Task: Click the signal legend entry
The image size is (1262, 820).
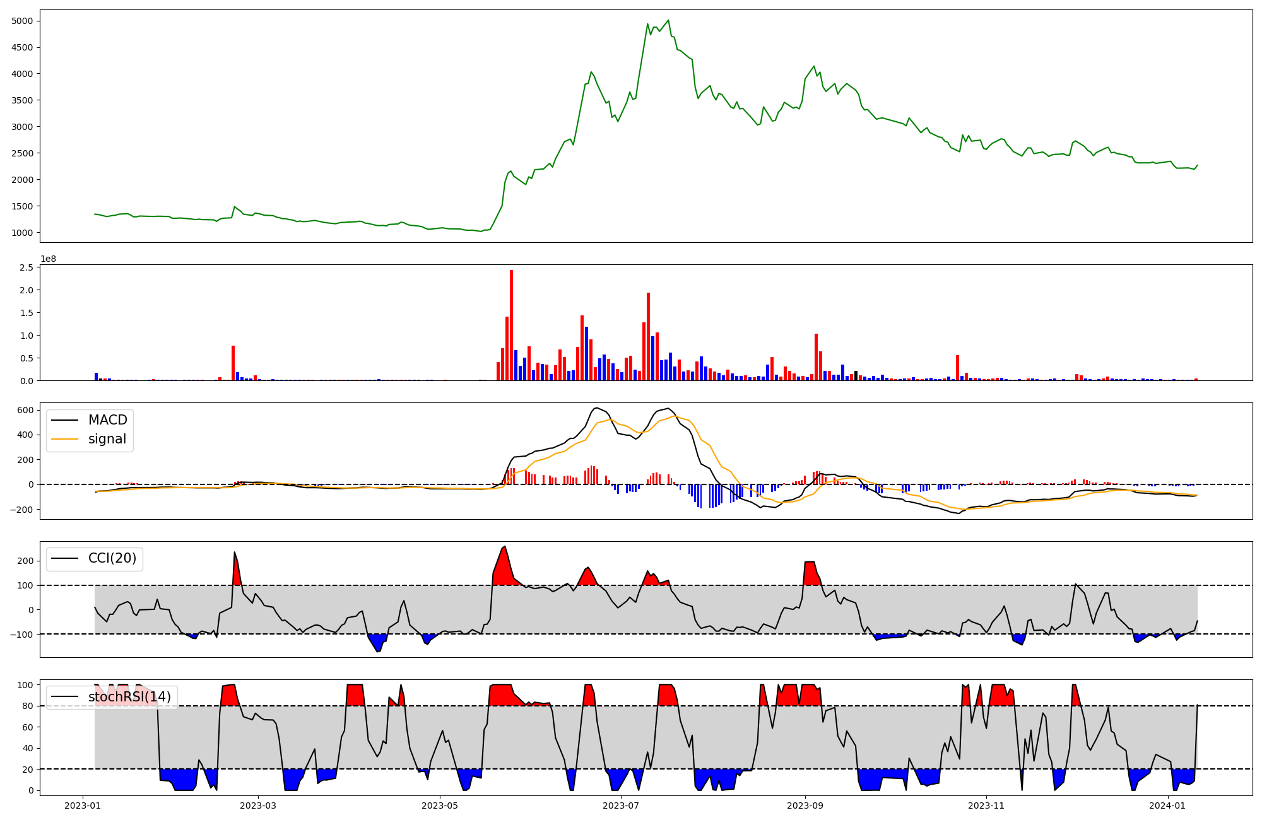Action: coord(107,439)
